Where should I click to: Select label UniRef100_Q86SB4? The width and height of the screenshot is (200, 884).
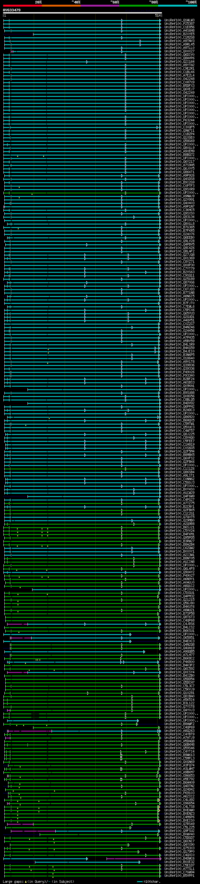pyautogui.click(x=179, y=472)
